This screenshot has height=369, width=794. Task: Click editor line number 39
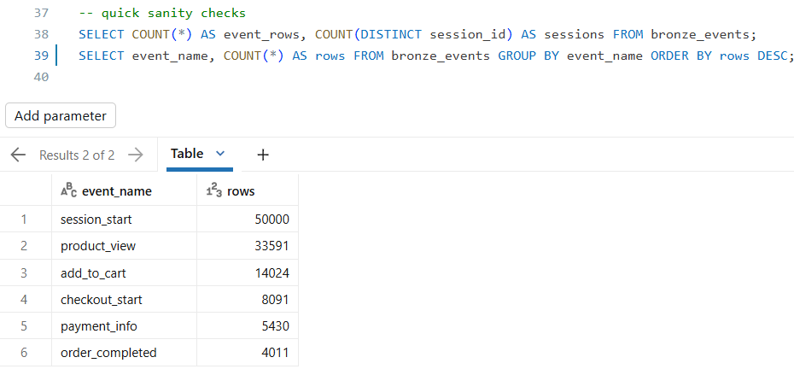pyautogui.click(x=41, y=56)
